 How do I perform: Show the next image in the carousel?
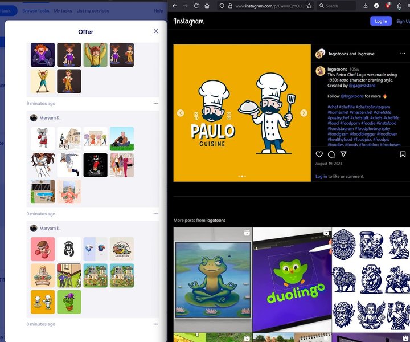tap(304, 113)
